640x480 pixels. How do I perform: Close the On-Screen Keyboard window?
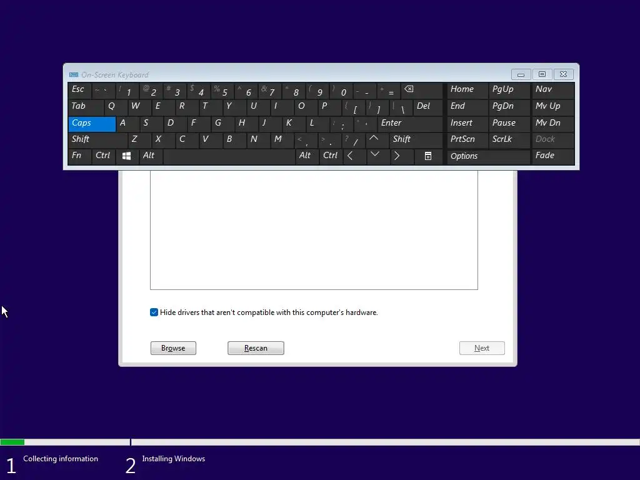coord(563,74)
